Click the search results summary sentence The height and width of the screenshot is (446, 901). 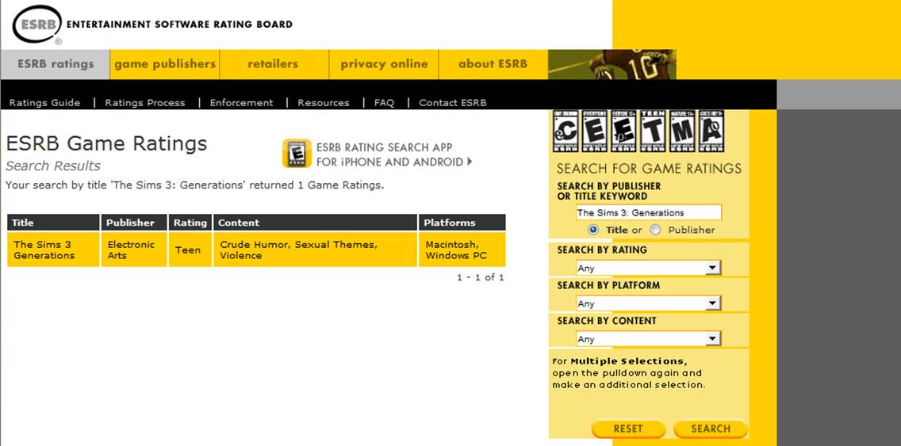194,185
